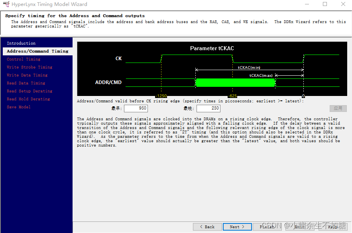
Task: Open Write Strobe Timing step
Action: point(29,67)
